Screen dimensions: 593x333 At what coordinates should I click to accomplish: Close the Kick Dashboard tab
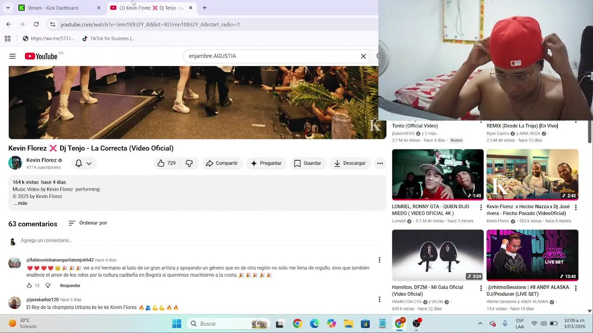[99, 8]
